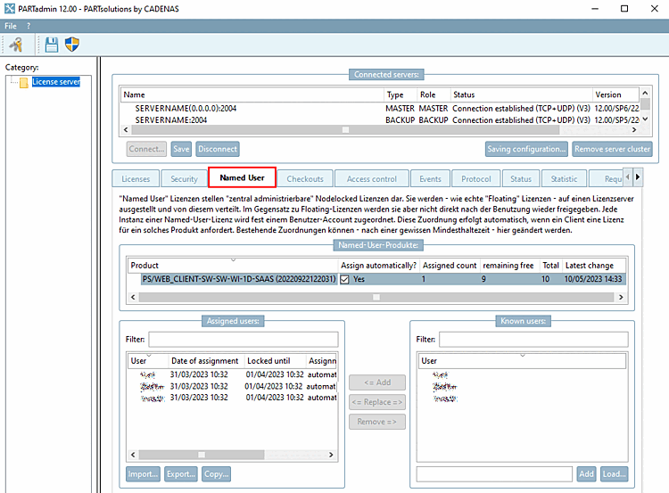
Task: Select the License server tree item
Action: point(56,82)
